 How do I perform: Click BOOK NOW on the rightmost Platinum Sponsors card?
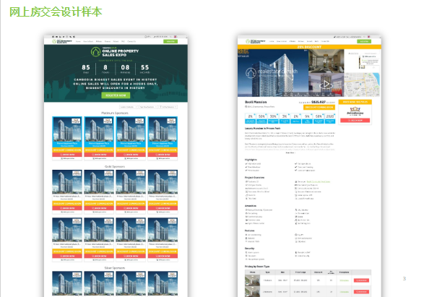pos(163,155)
